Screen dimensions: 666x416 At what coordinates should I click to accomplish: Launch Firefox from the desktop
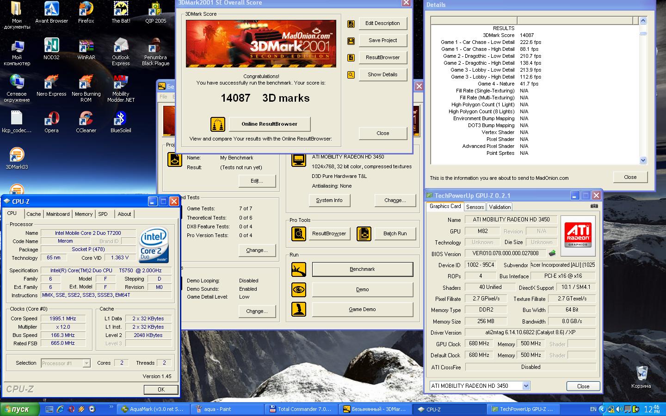pyautogui.click(x=86, y=12)
